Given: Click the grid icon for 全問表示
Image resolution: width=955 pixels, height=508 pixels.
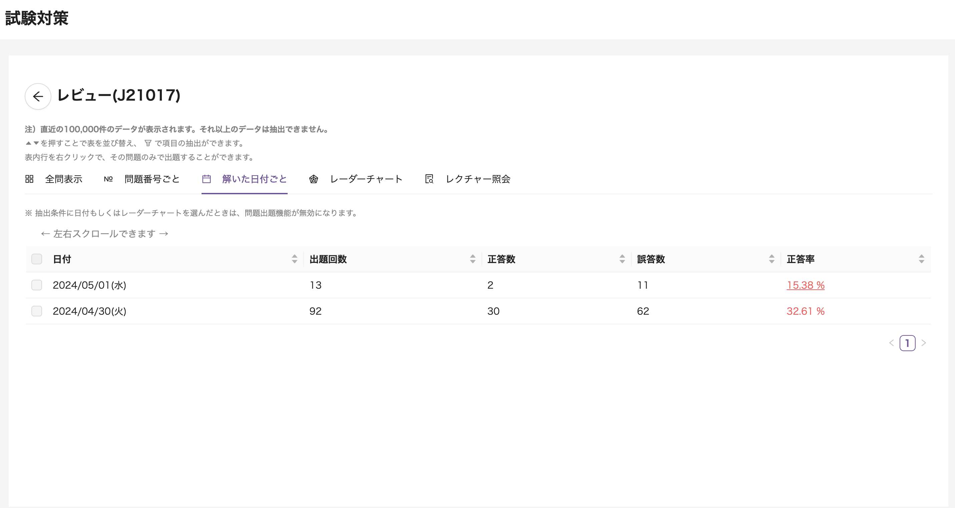Looking at the screenshot, I should 29,179.
